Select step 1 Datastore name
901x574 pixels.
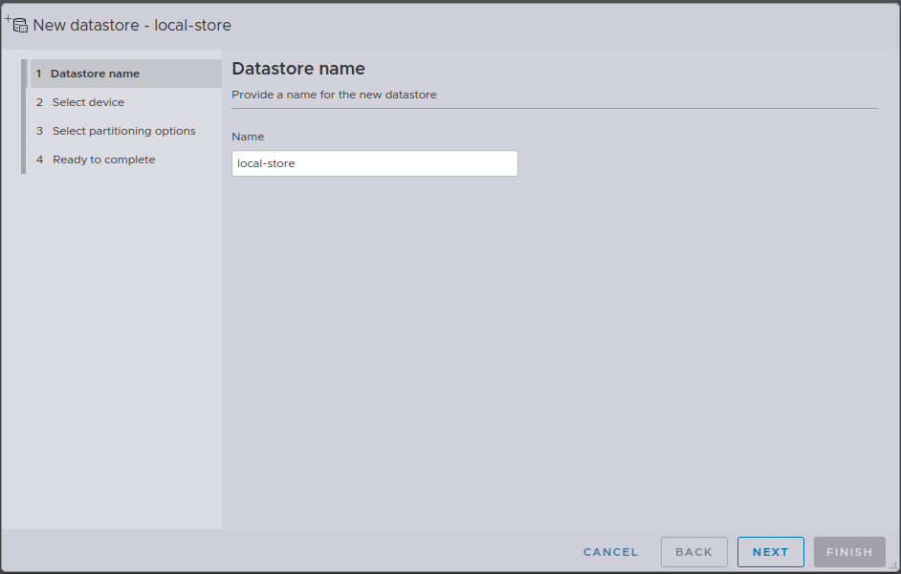point(96,73)
